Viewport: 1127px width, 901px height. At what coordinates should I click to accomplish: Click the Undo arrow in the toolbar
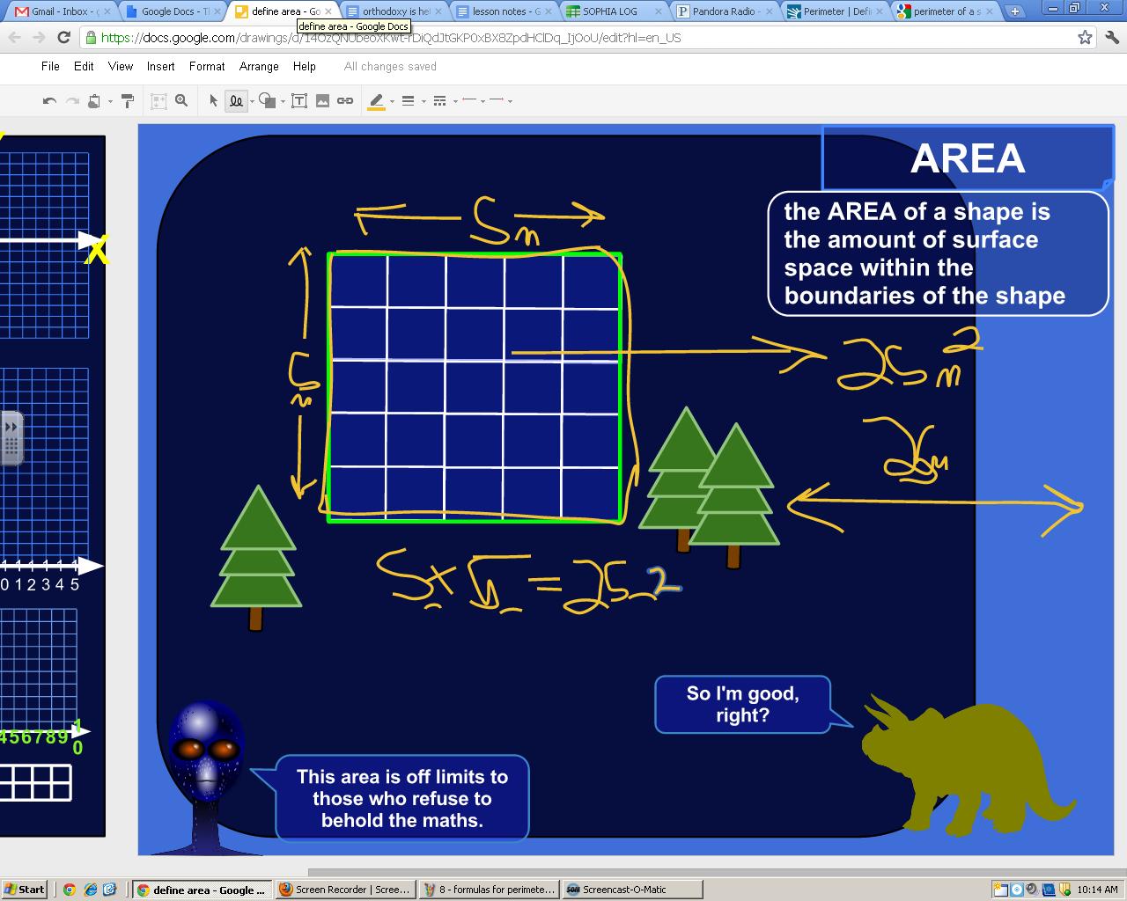click(49, 101)
